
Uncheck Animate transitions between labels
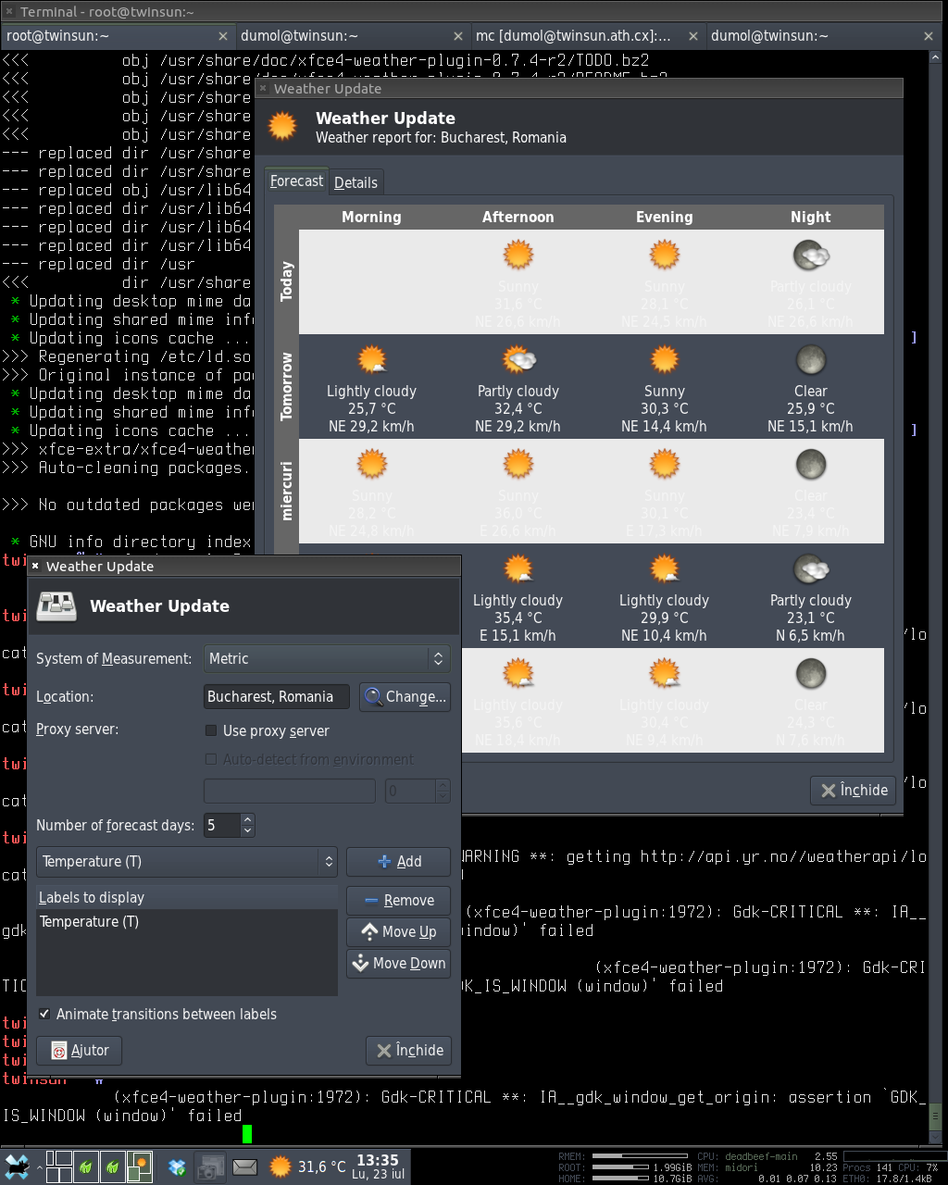(x=44, y=1014)
